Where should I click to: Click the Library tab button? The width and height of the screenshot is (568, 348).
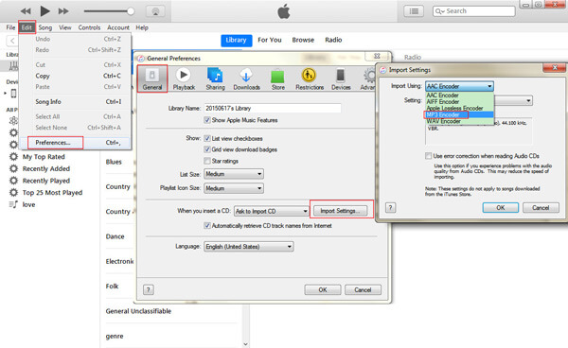pyautogui.click(x=236, y=40)
